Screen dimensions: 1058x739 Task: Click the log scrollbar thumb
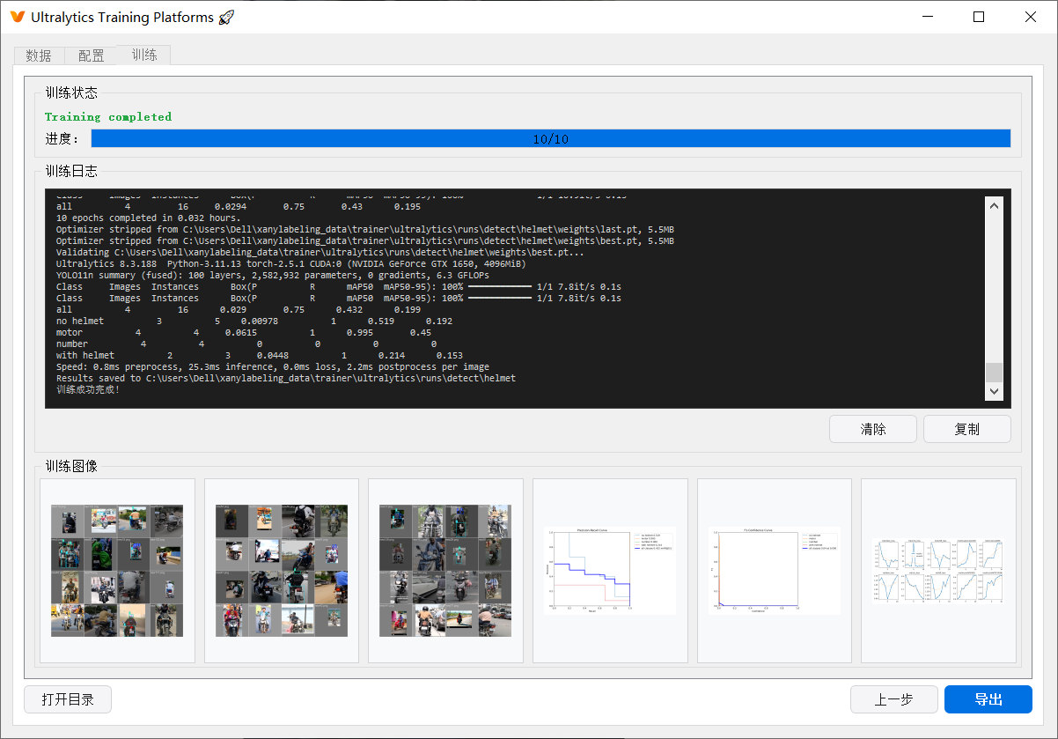click(994, 372)
